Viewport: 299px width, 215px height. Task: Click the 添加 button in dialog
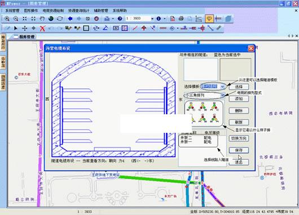pyautogui.click(x=239, y=98)
